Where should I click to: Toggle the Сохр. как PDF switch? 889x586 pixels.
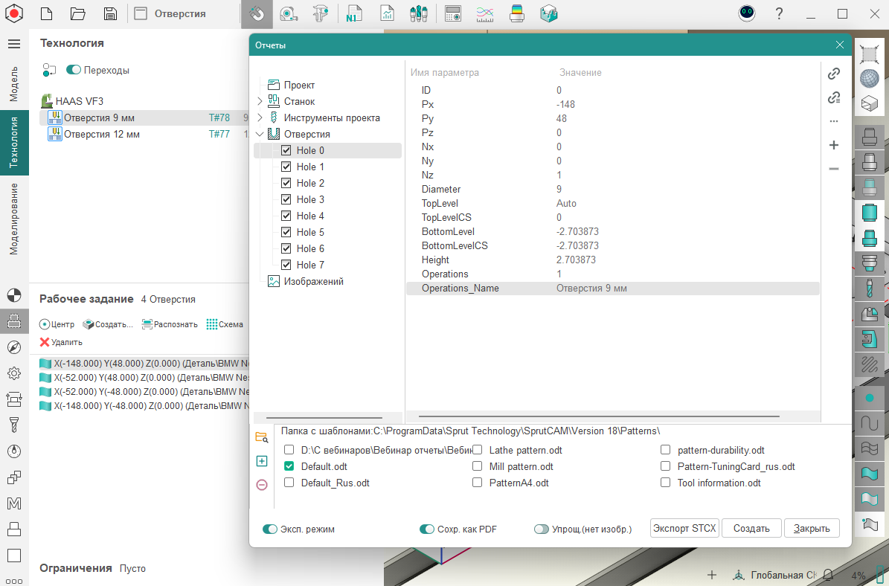(427, 529)
